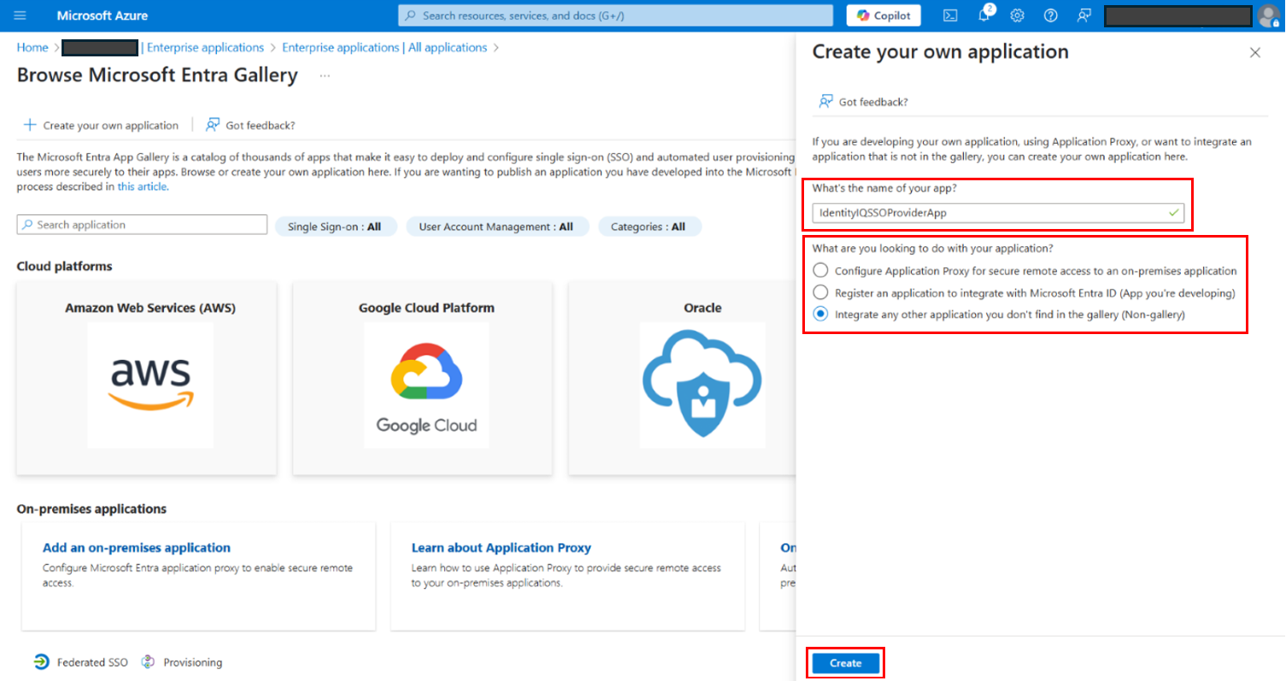The width and height of the screenshot is (1286, 681).
Task: Open portal settings gear
Action: (x=1017, y=15)
